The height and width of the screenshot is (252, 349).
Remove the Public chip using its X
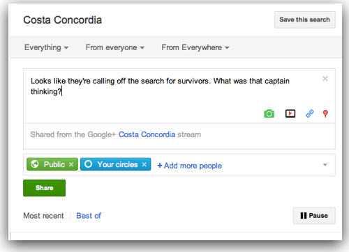pyautogui.click(x=71, y=164)
